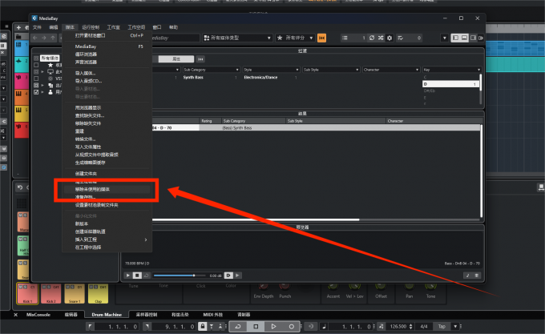The image size is (545, 334).
Task: Open the Character filter dropdown
Action: pyautogui.click(x=390, y=70)
